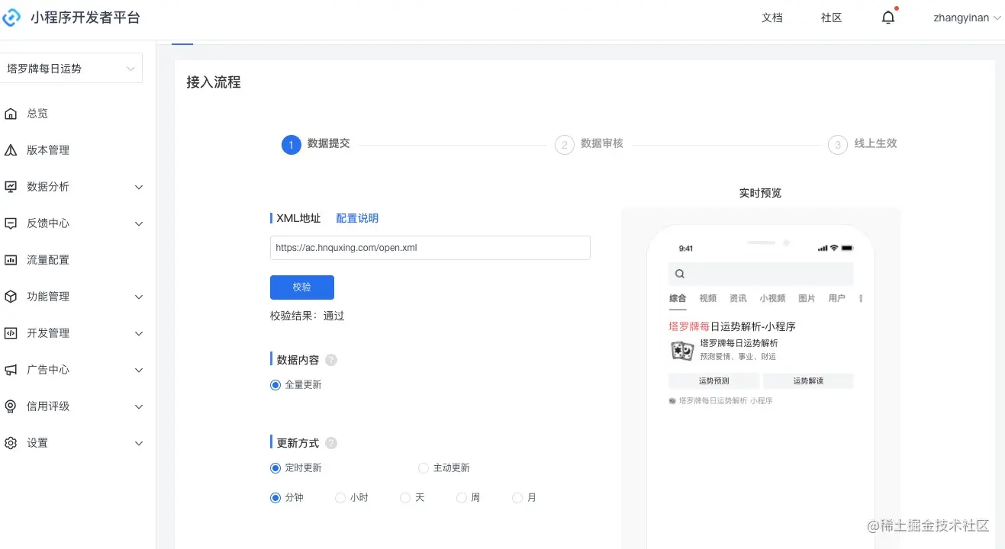Switch to 资讯 tab in preview
1005x549 pixels.
pyautogui.click(x=738, y=298)
